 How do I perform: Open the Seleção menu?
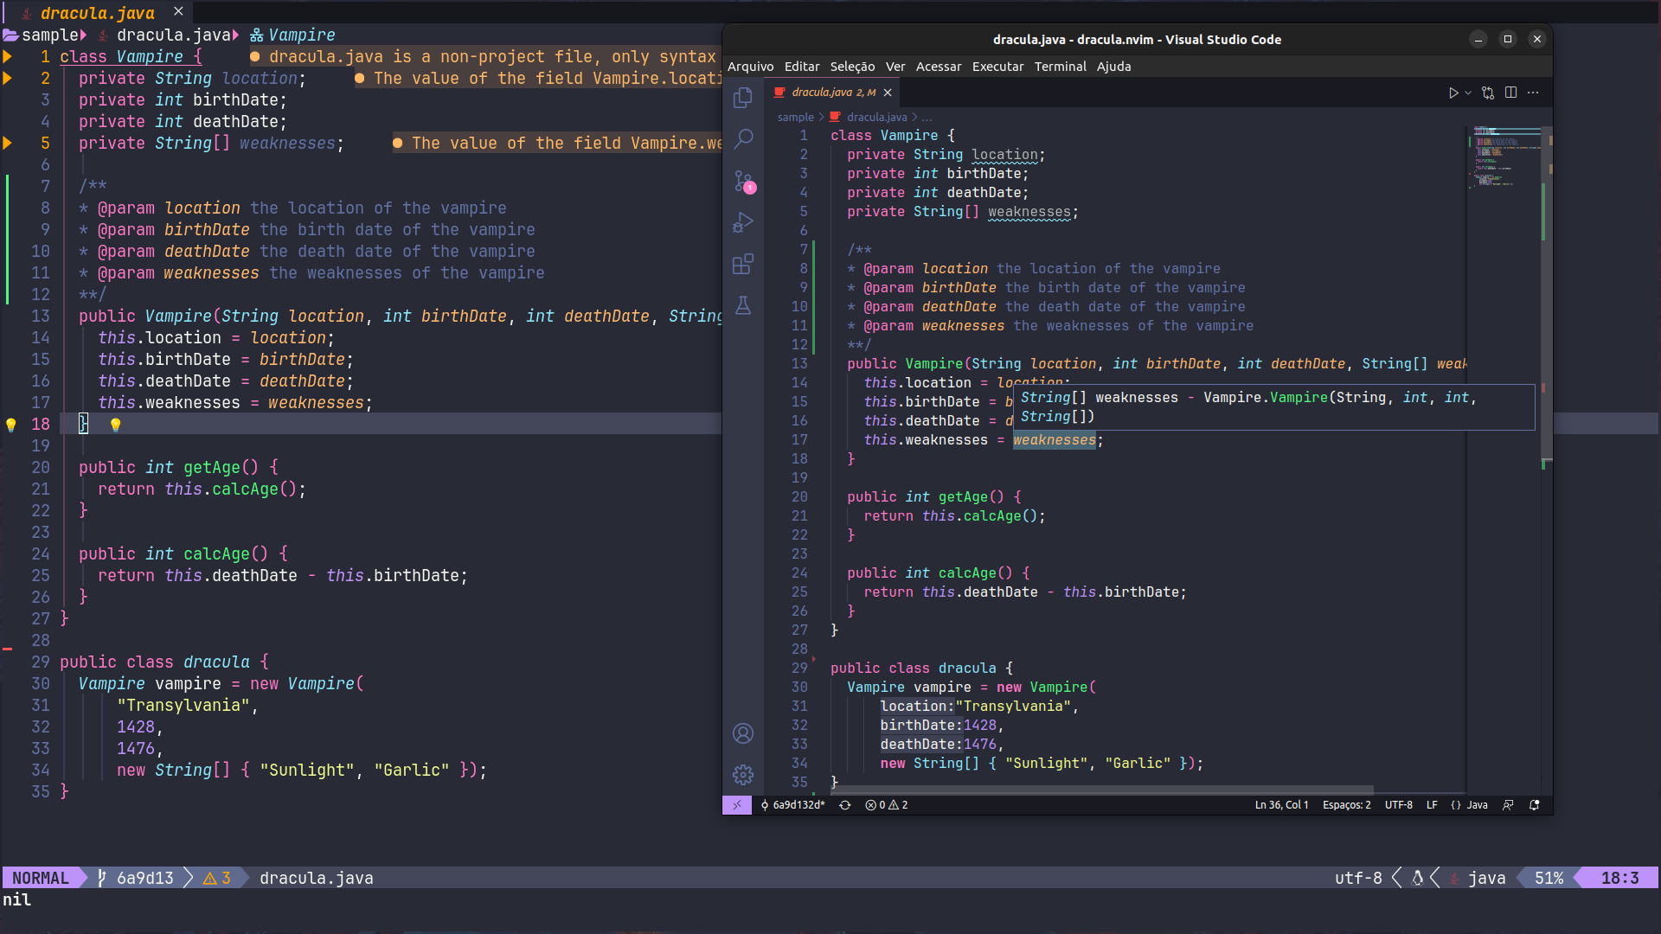(852, 67)
